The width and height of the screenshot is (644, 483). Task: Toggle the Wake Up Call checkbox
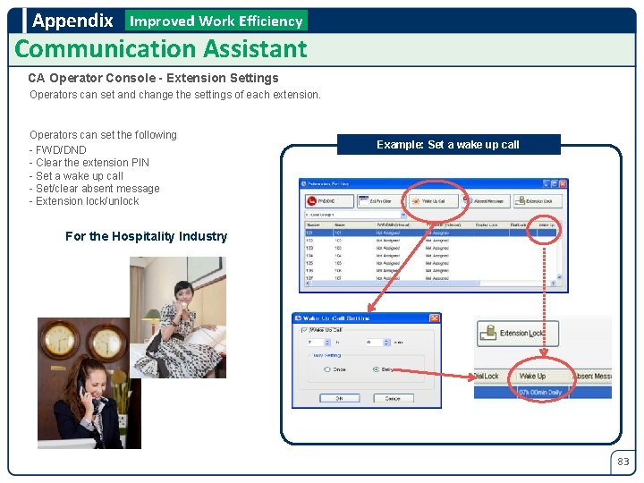coord(304,330)
